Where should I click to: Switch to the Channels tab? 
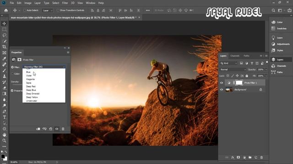tap(235, 56)
